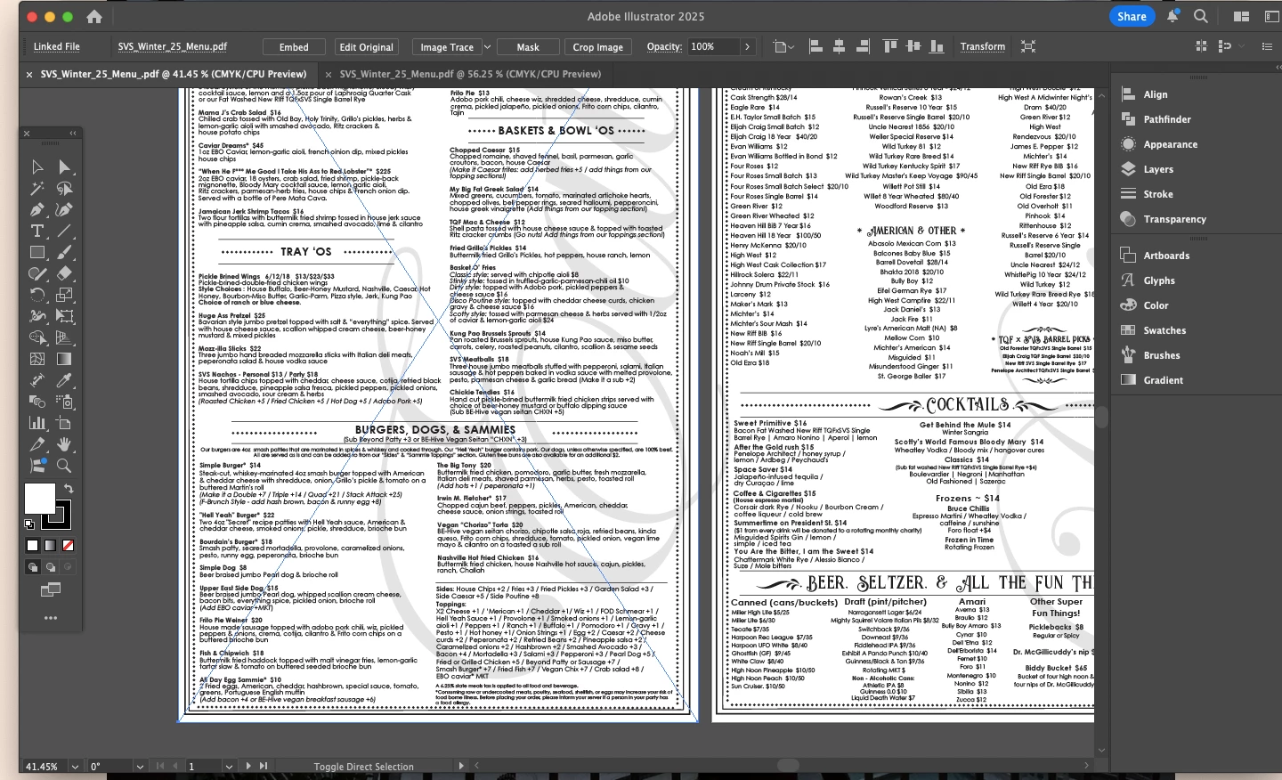The width and height of the screenshot is (1282, 780).
Task: Set paint mode to Color
Action: (33, 545)
